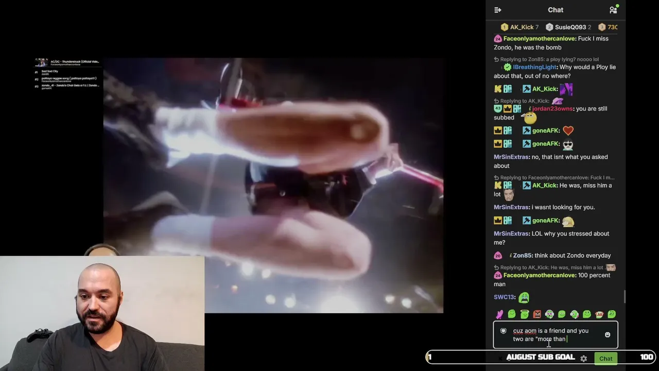This screenshot has width=659, height=371.
Task: Open the MrSinExtras username on 'no, that isnt' message
Action: (x=511, y=157)
